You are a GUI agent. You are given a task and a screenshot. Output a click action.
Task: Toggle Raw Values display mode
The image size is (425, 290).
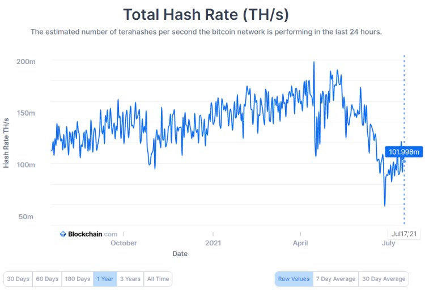point(294,279)
